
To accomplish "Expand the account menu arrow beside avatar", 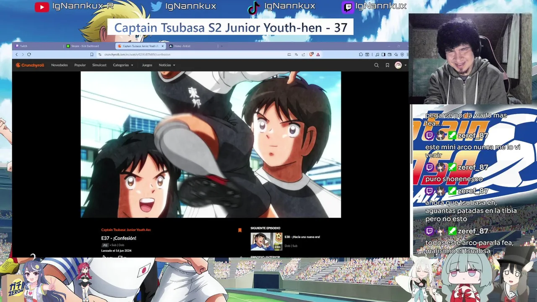I will point(405,65).
